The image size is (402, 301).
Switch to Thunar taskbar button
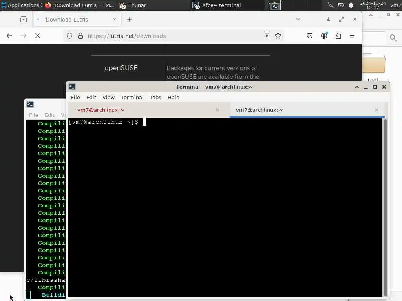tap(154, 5)
